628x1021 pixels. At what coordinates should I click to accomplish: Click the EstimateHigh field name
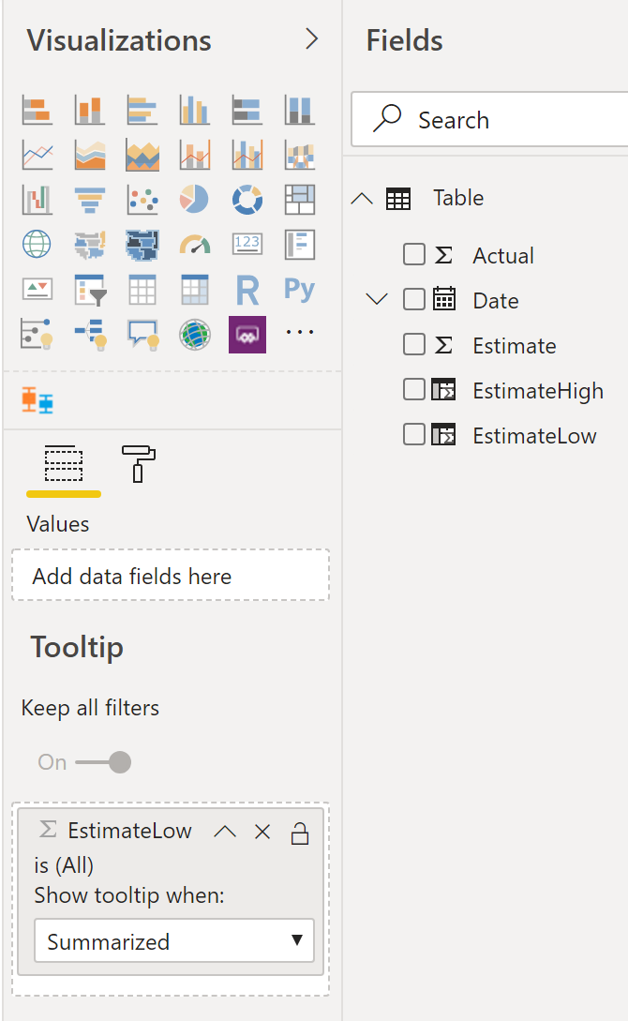click(x=538, y=391)
